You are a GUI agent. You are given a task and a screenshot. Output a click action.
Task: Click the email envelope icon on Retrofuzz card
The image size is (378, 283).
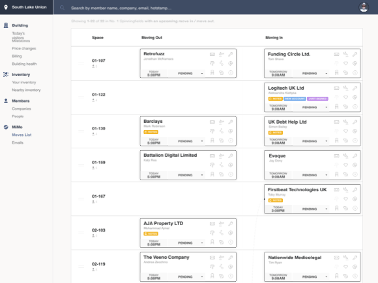212,55
